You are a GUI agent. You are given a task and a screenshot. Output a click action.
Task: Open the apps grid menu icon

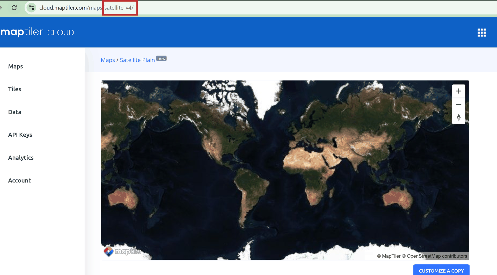[x=481, y=33]
